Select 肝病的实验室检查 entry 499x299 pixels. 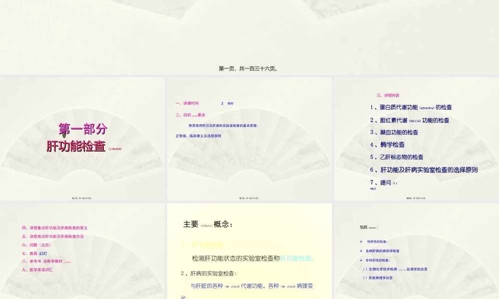pyautogui.click(x=213, y=272)
